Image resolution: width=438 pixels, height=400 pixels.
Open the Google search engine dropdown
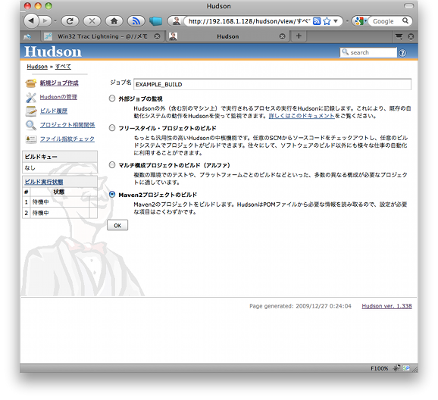click(361, 21)
